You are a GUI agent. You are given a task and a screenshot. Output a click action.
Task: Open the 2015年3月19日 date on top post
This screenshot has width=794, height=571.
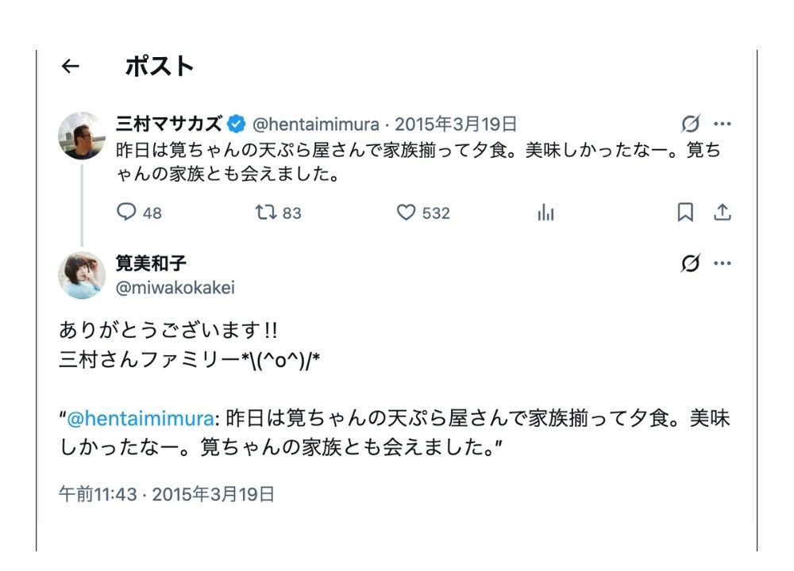(456, 125)
